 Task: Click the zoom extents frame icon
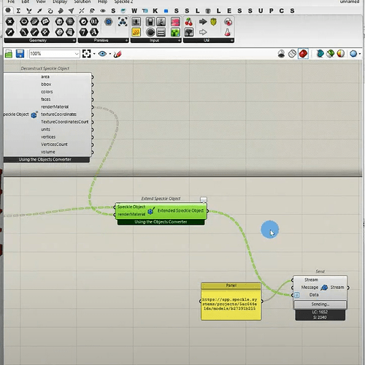86,54
